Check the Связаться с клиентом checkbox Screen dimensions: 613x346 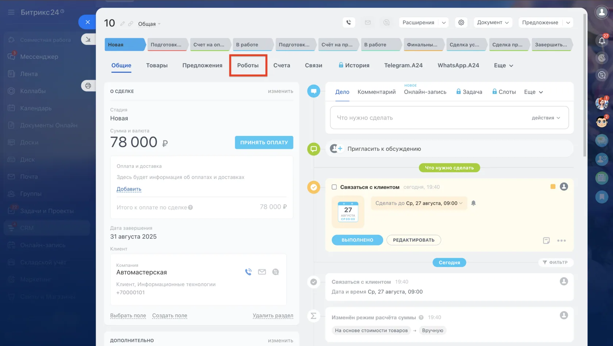[334, 187]
